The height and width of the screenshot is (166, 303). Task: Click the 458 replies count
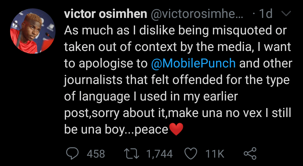click(96, 154)
